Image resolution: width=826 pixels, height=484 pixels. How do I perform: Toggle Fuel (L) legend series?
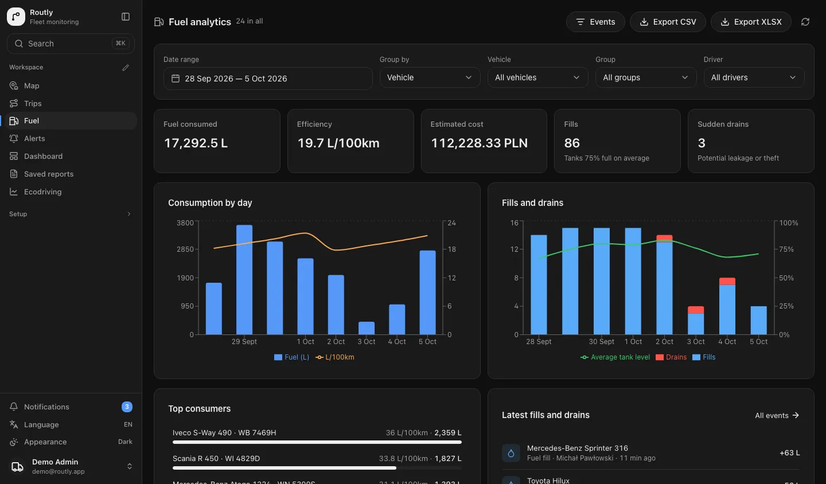[x=291, y=357]
